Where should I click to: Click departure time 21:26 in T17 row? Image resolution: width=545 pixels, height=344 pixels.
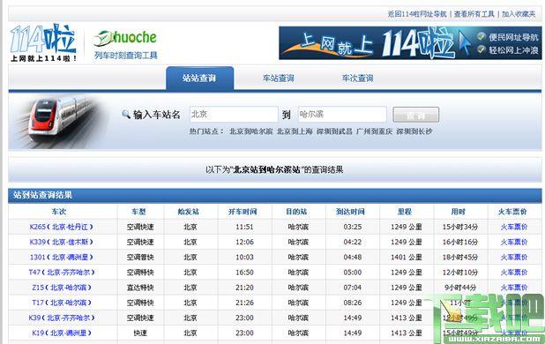pos(244,303)
